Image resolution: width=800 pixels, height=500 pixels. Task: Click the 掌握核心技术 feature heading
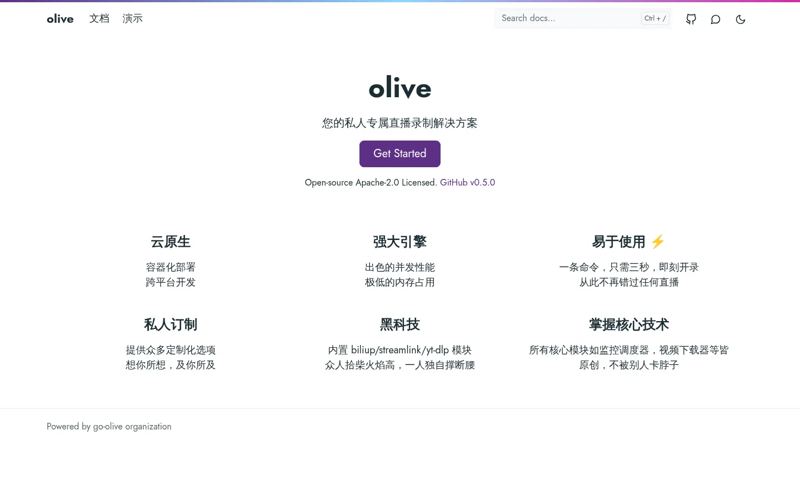coord(629,324)
